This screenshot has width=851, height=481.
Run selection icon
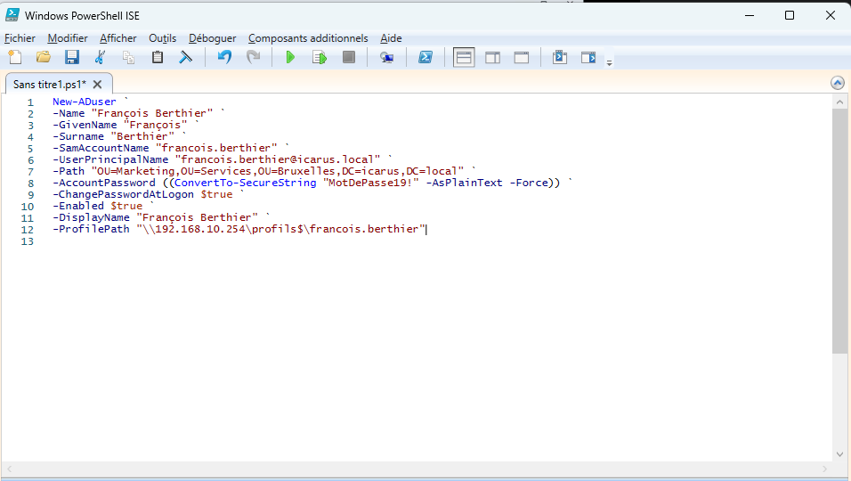(x=320, y=57)
